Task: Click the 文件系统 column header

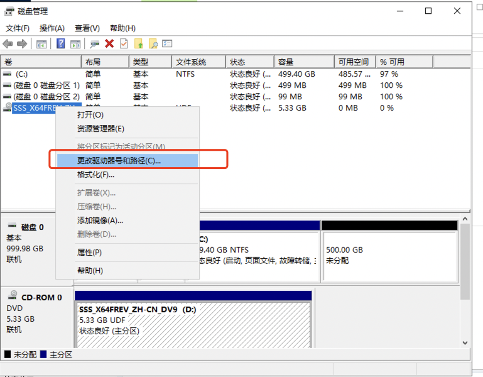Action: [191, 62]
